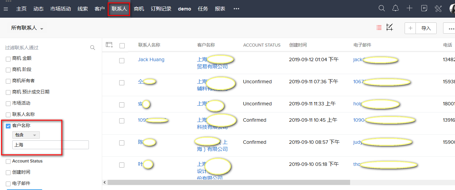
Task: Open the calendar icon in top bar
Action: (424, 8)
